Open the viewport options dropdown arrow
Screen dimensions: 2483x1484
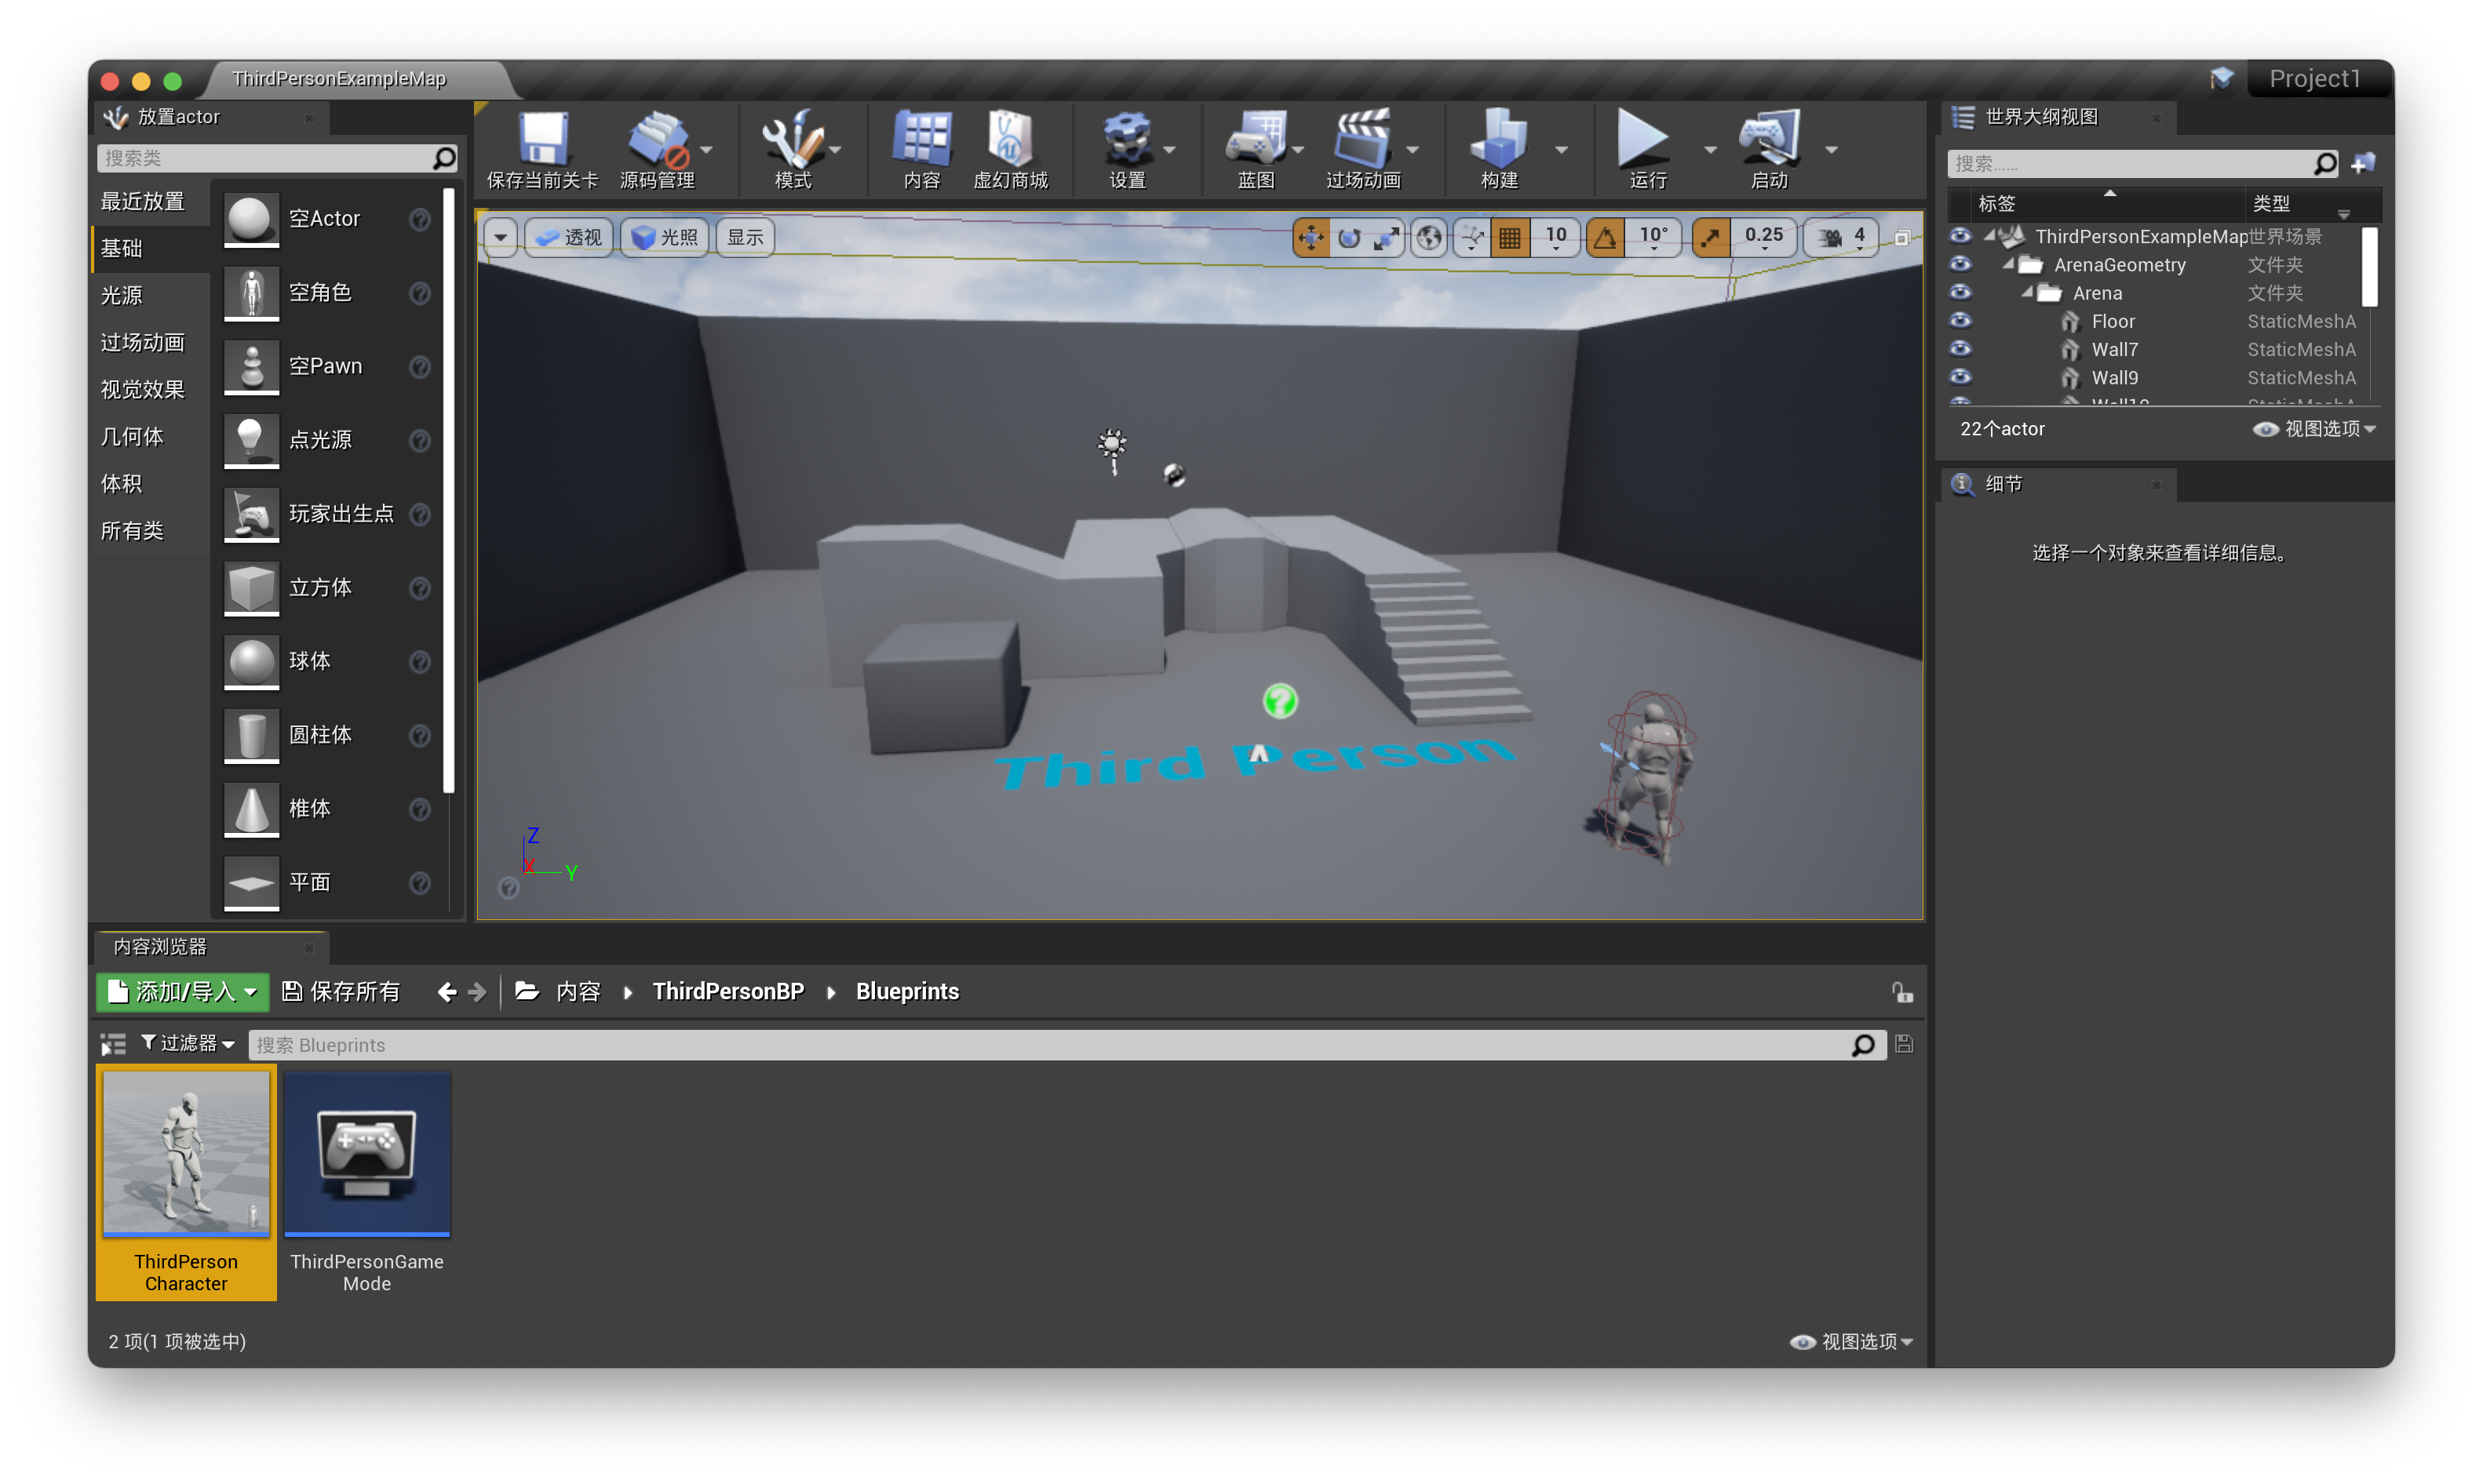coord(500,238)
